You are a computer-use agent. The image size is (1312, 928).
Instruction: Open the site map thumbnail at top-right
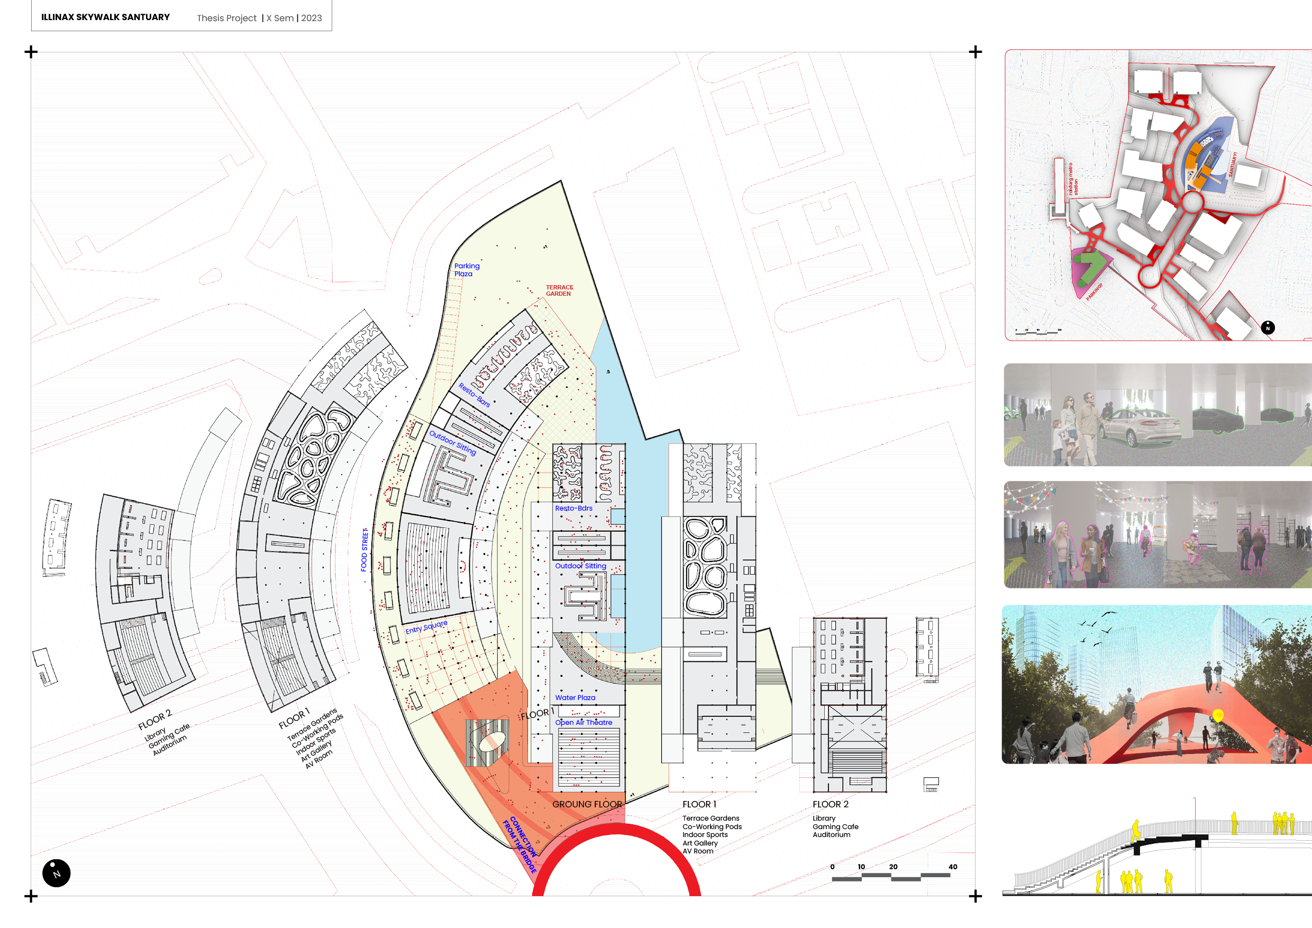(1157, 194)
